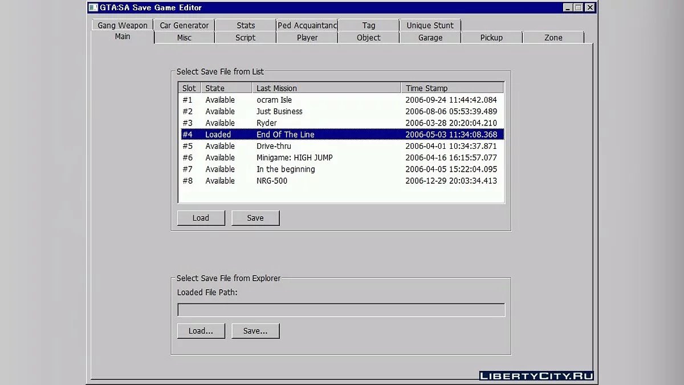The height and width of the screenshot is (385, 684).
Task: Click the 'Loaded' state in slot #4
Action: (218, 135)
